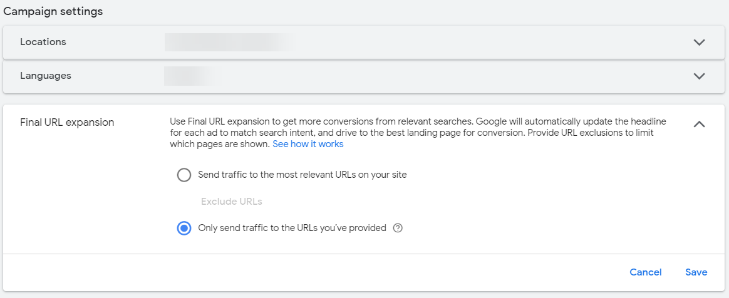Expand the Languages section chevron

[x=700, y=76]
